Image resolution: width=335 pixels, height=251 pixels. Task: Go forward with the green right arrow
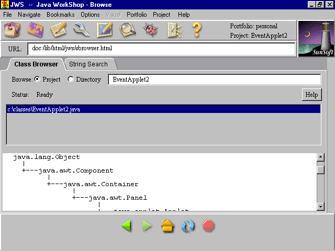[147, 226]
